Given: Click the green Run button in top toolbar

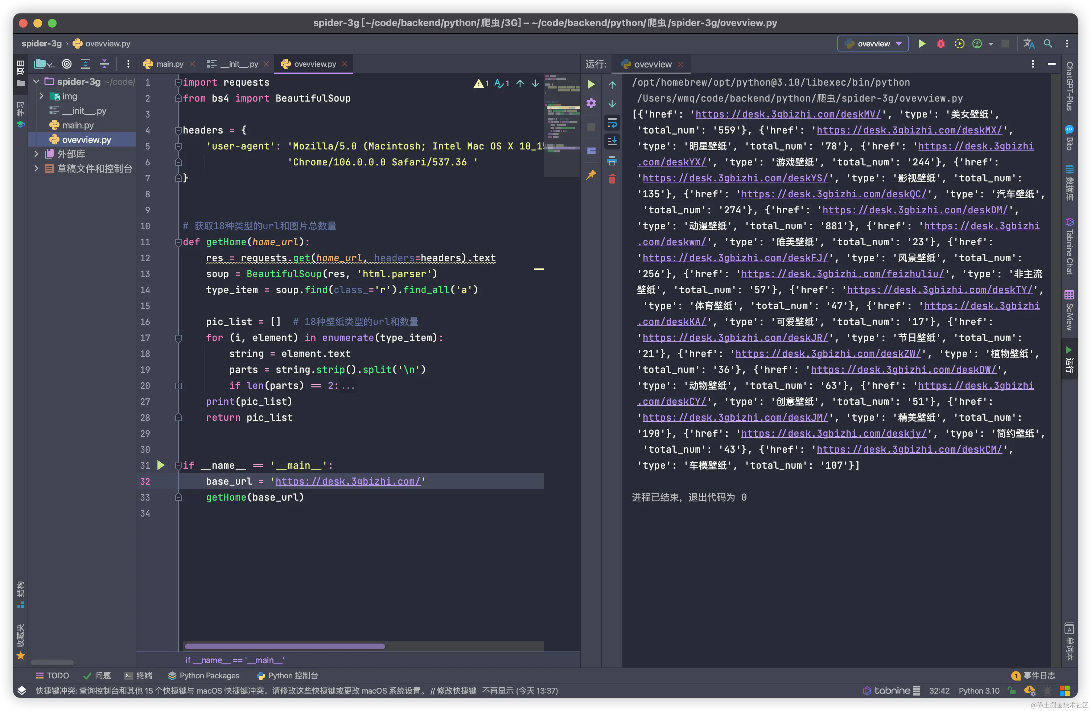Looking at the screenshot, I should [x=922, y=44].
